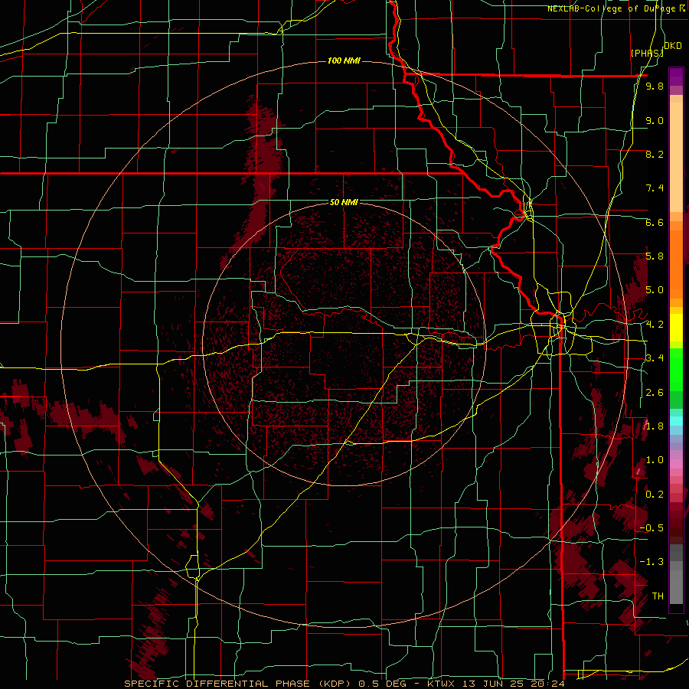Select the purple segment of the color scale
689x689 pixels.
click(676, 77)
